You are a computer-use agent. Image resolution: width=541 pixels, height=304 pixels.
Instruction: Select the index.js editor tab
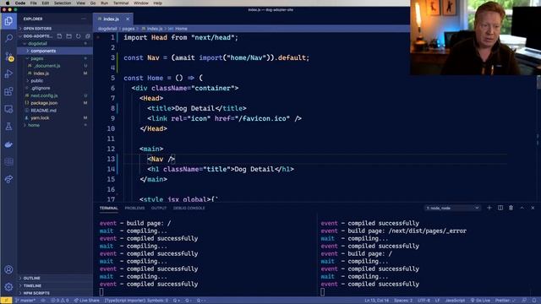(x=111, y=19)
